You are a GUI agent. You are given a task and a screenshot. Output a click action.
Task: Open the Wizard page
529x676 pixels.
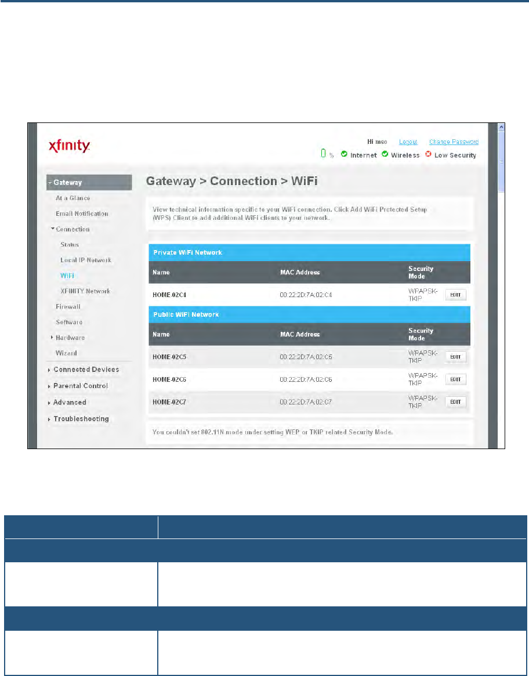pyautogui.click(x=66, y=353)
